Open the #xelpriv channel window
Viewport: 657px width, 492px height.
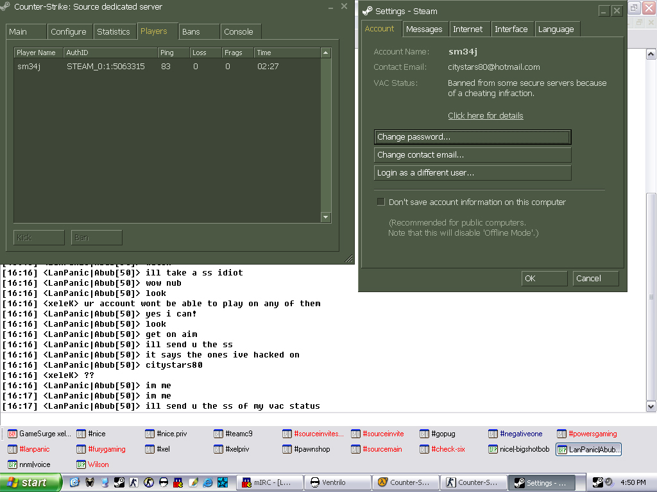[x=232, y=449]
